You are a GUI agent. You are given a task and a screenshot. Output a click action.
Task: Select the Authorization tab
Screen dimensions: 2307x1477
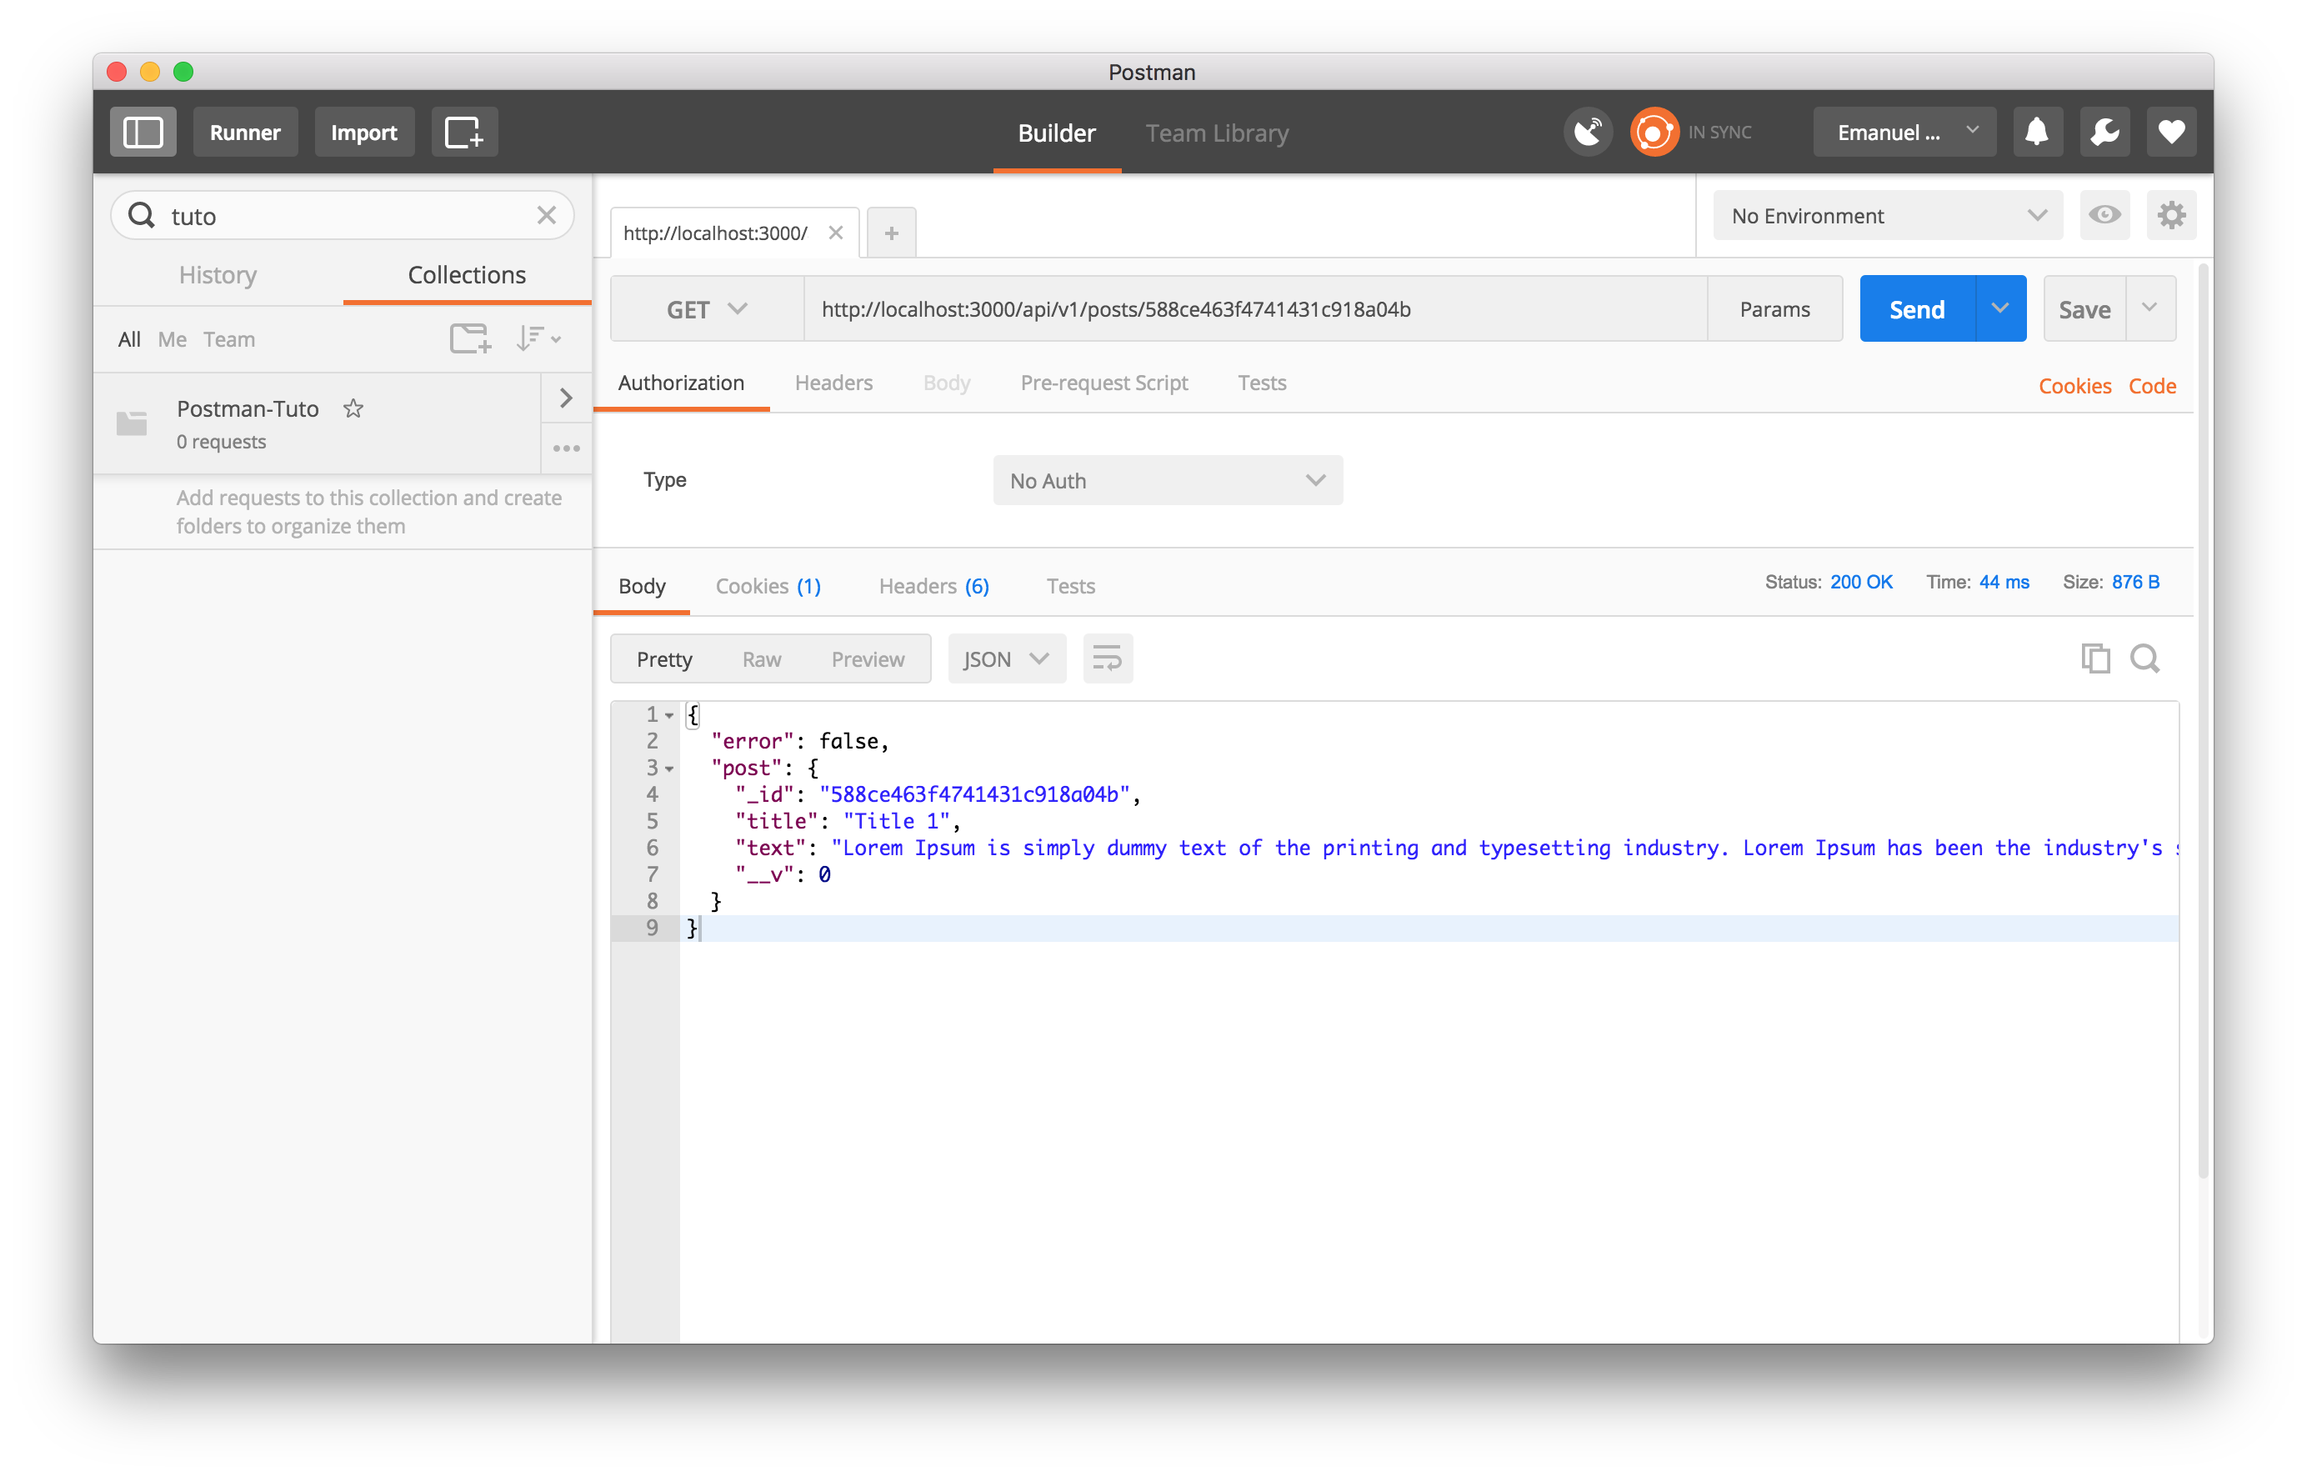[x=681, y=383]
